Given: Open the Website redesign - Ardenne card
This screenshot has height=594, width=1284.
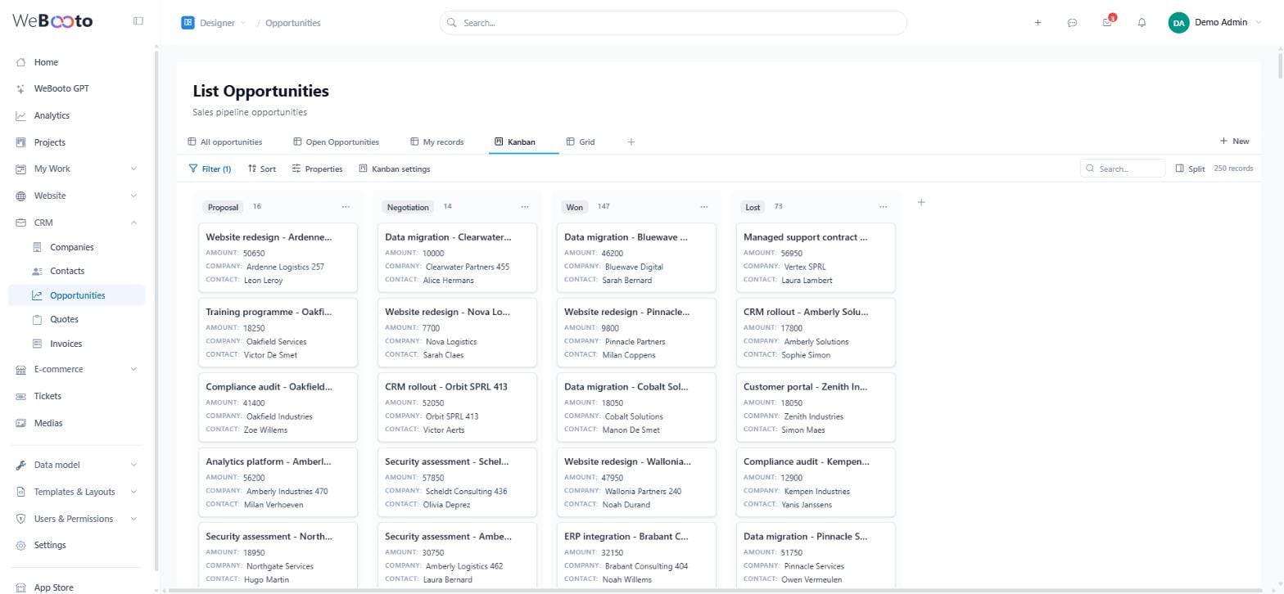Looking at the screenshot, I should [278, 258].
